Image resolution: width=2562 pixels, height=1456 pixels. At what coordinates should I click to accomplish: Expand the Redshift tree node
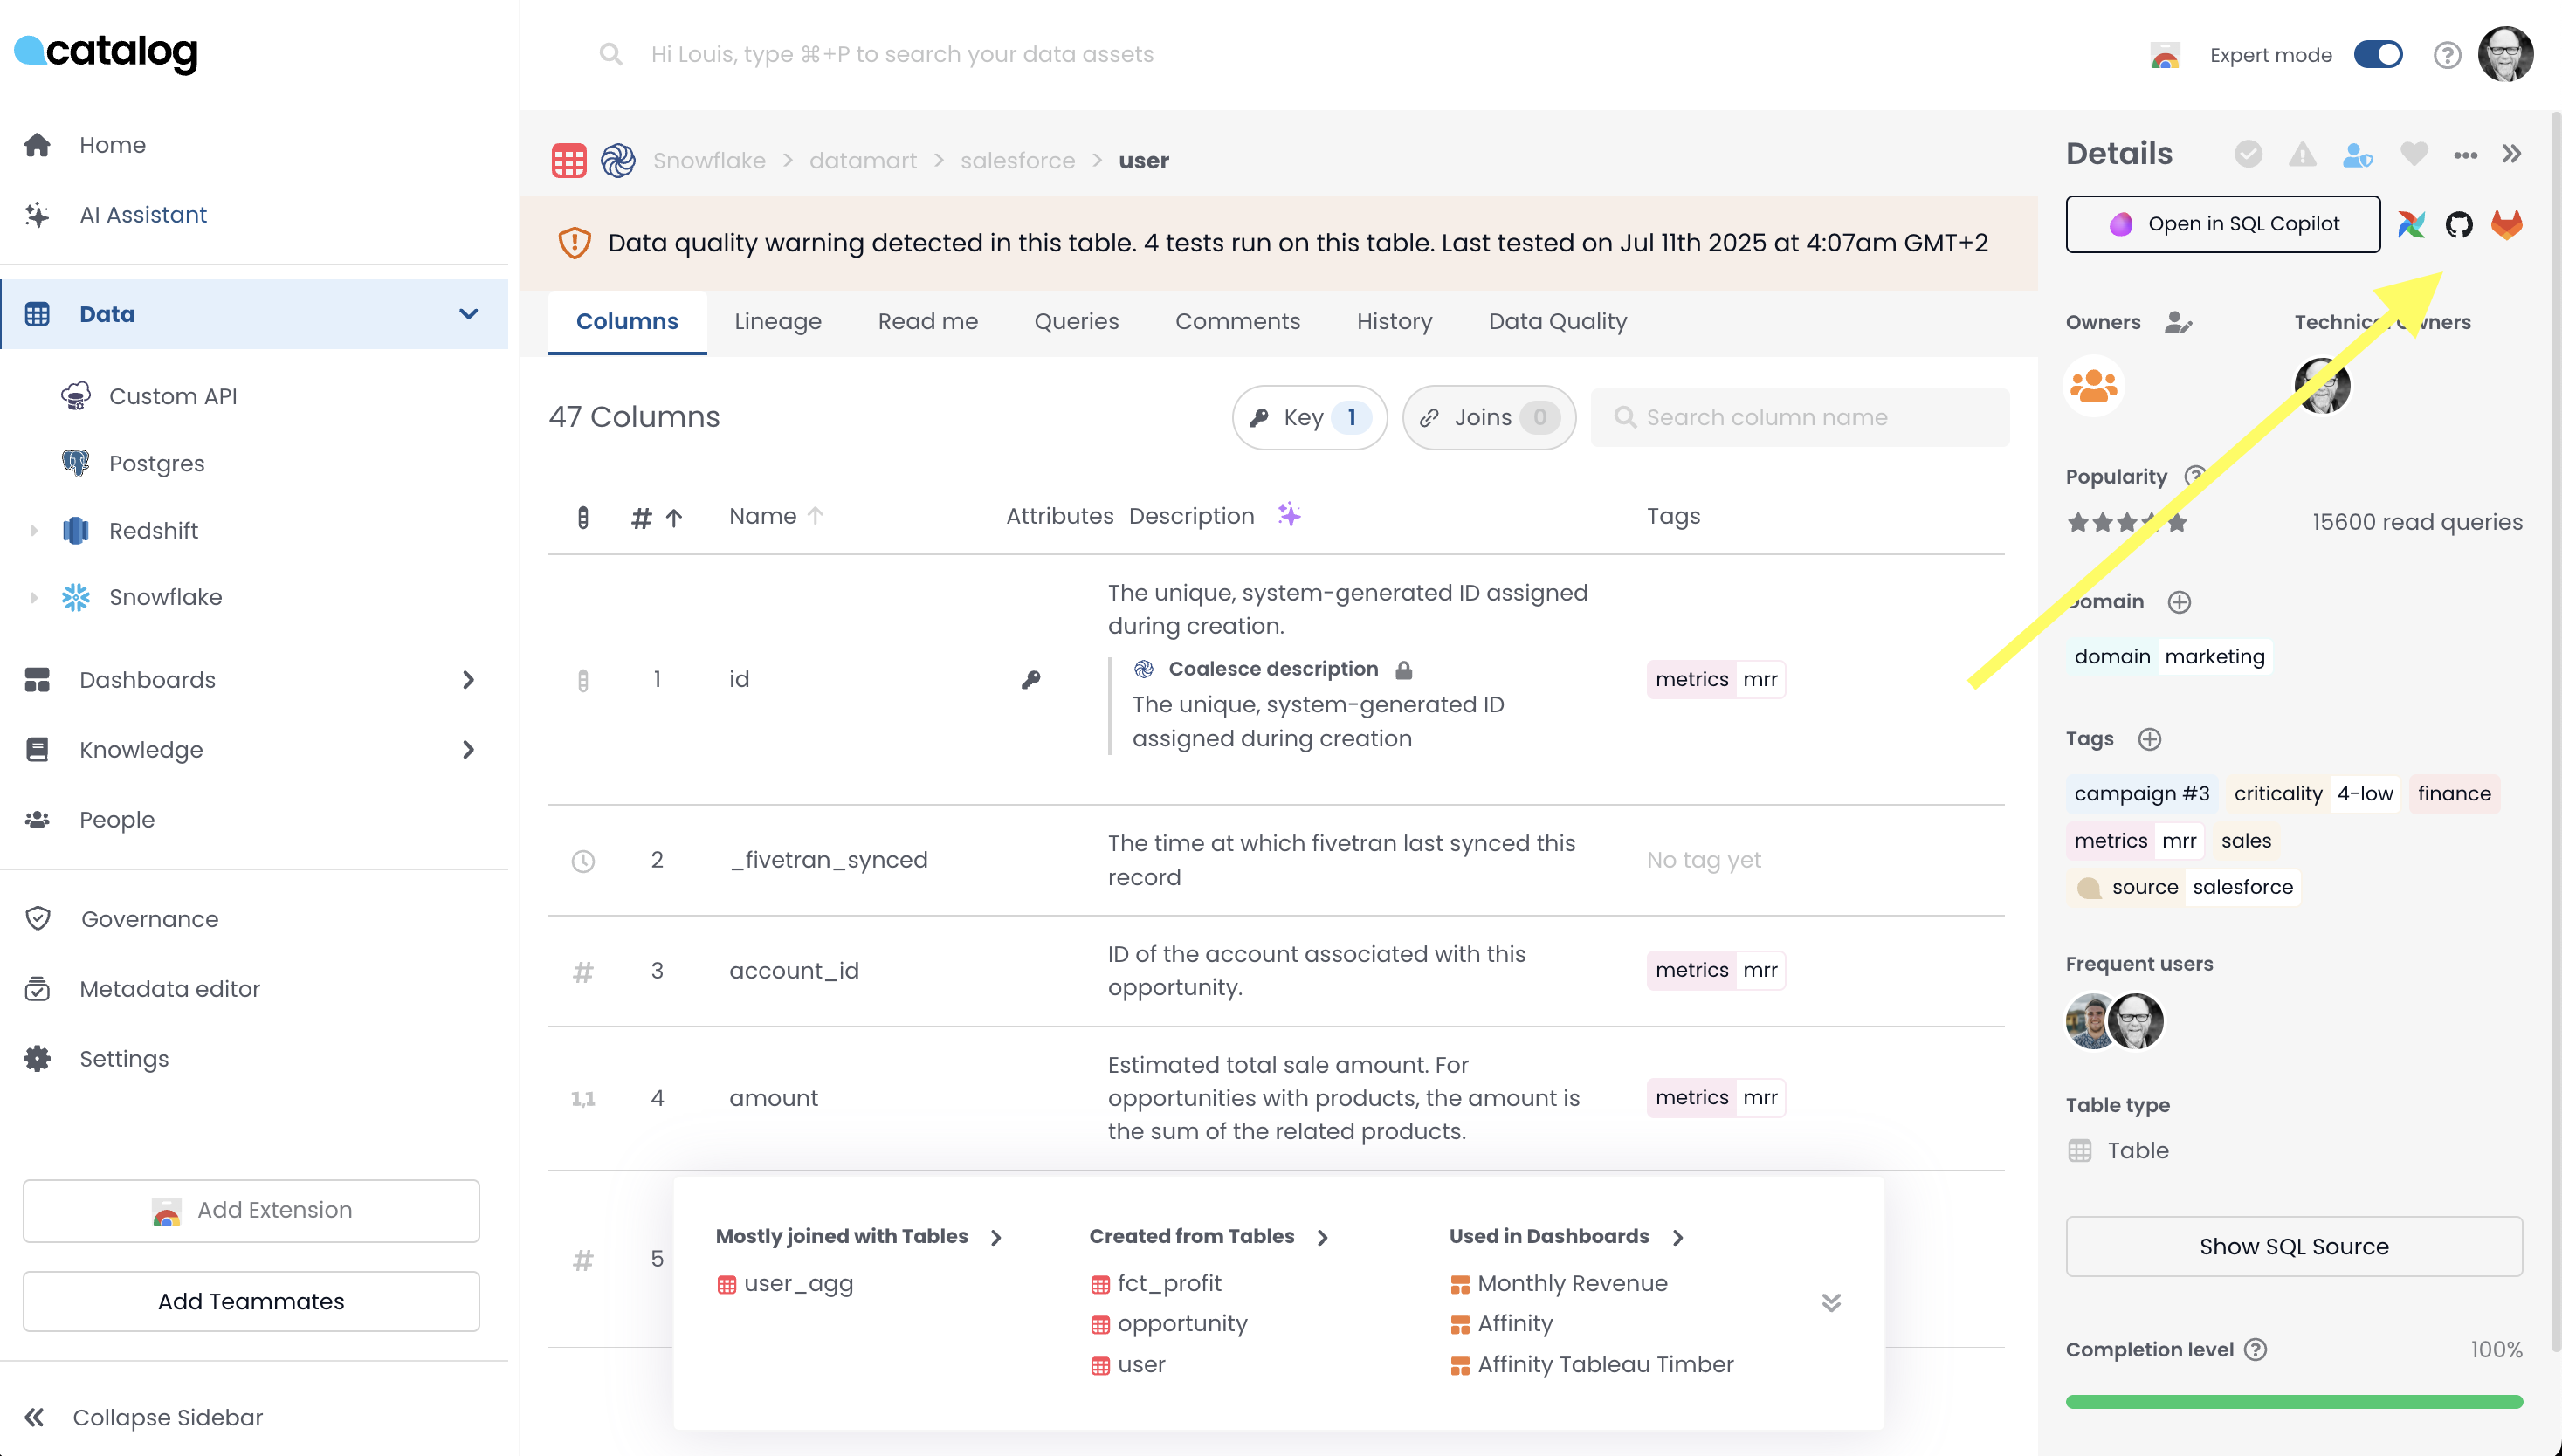point(34,531)
